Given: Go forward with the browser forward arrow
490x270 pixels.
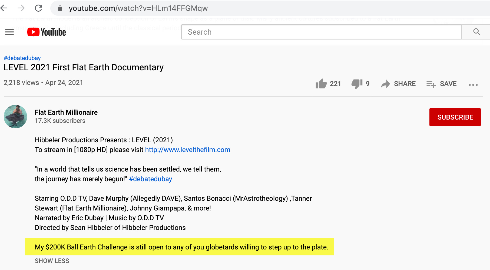Looking at the screenshot, I should (x=21, y=8).
